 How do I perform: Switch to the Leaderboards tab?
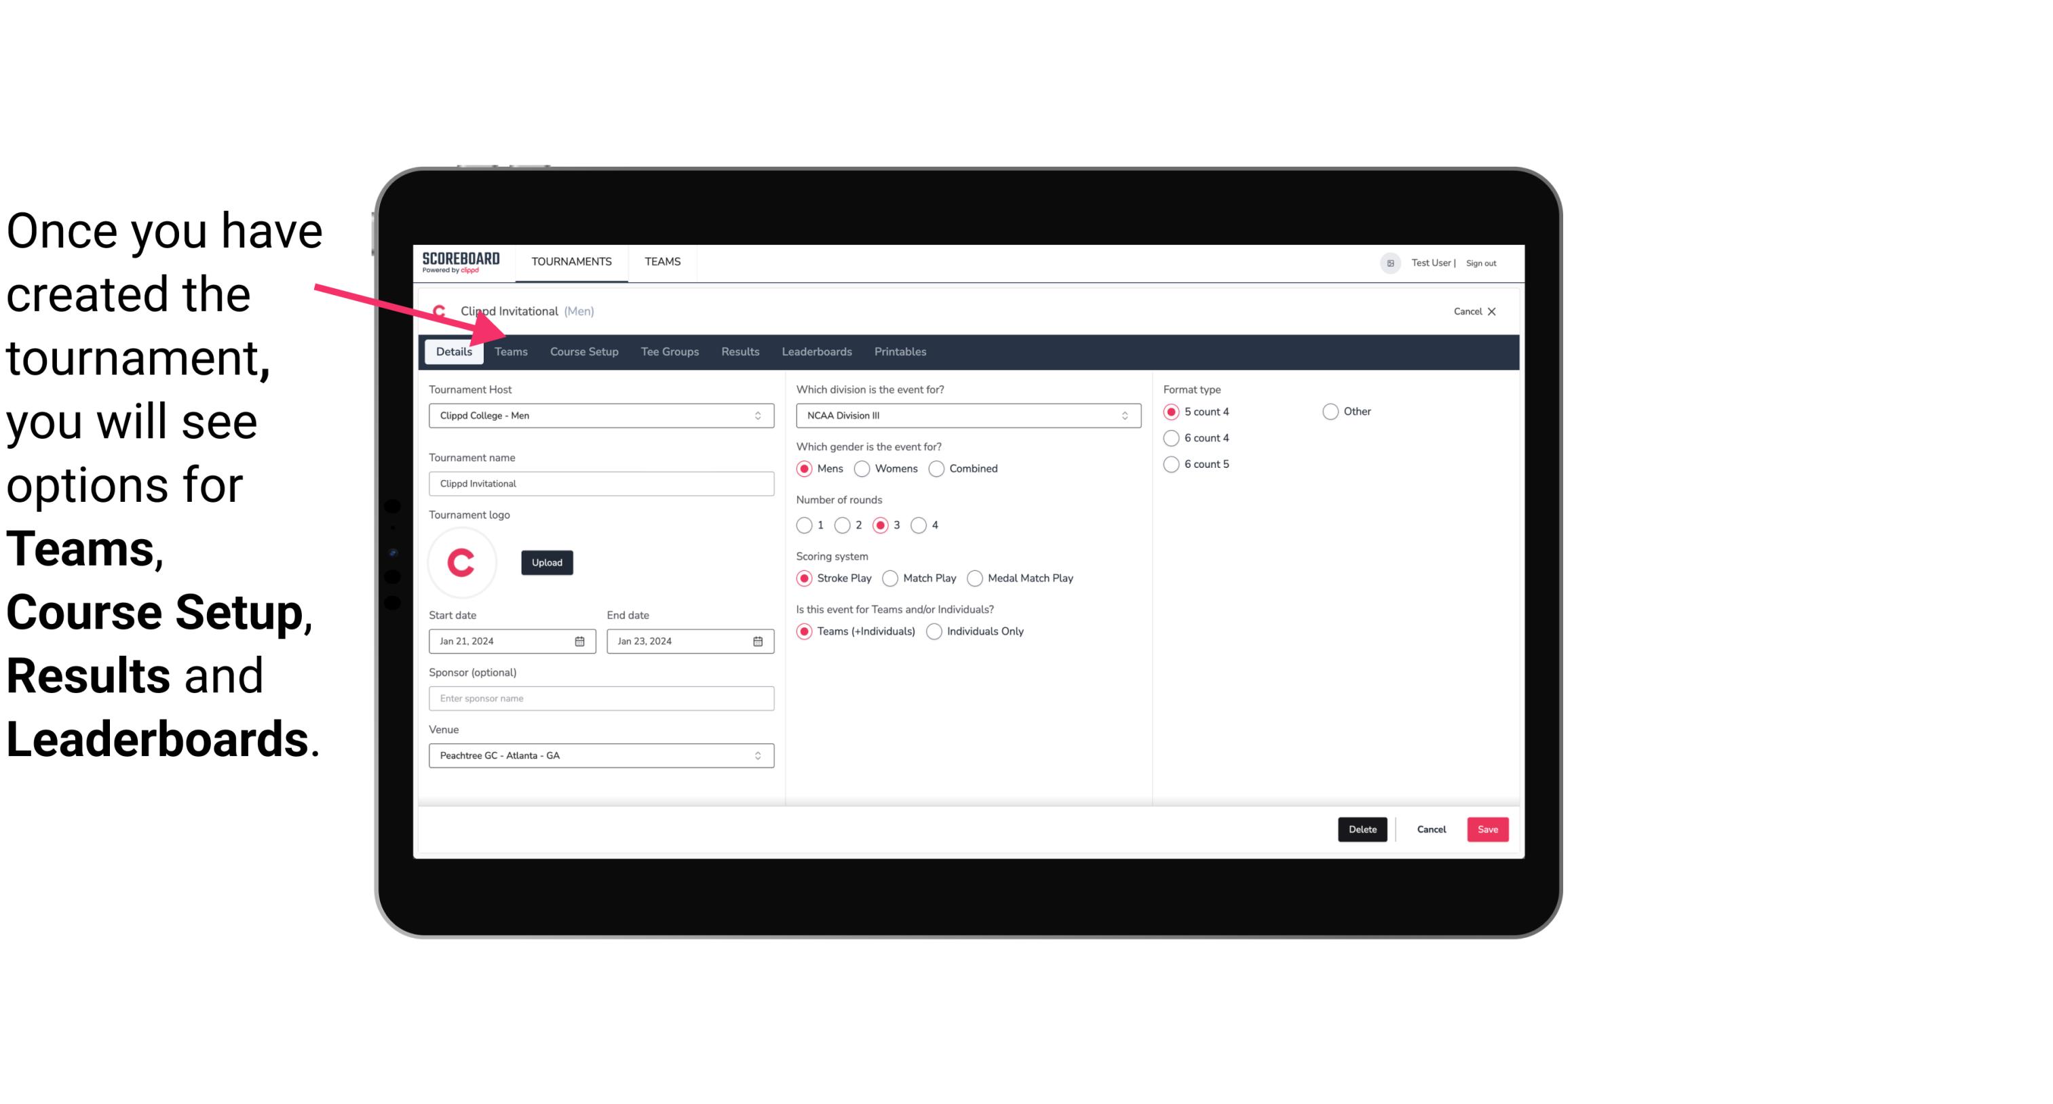click(817, 352)
